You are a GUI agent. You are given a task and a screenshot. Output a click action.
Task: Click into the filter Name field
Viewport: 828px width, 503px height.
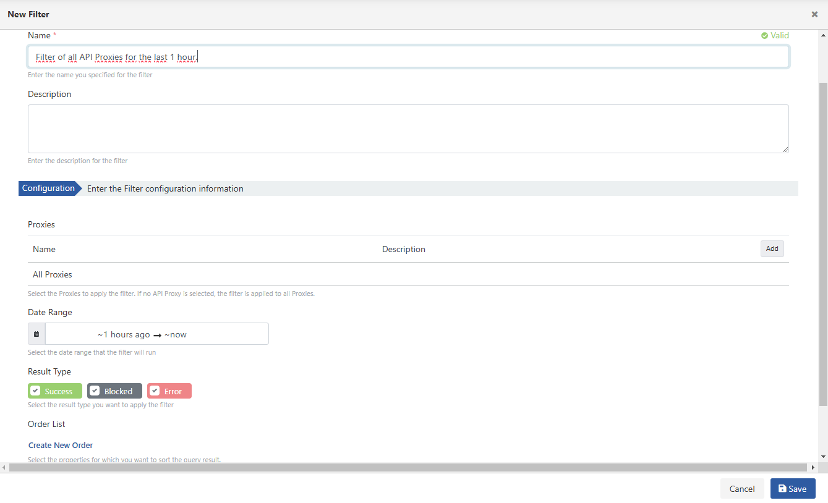coord(408,57)
